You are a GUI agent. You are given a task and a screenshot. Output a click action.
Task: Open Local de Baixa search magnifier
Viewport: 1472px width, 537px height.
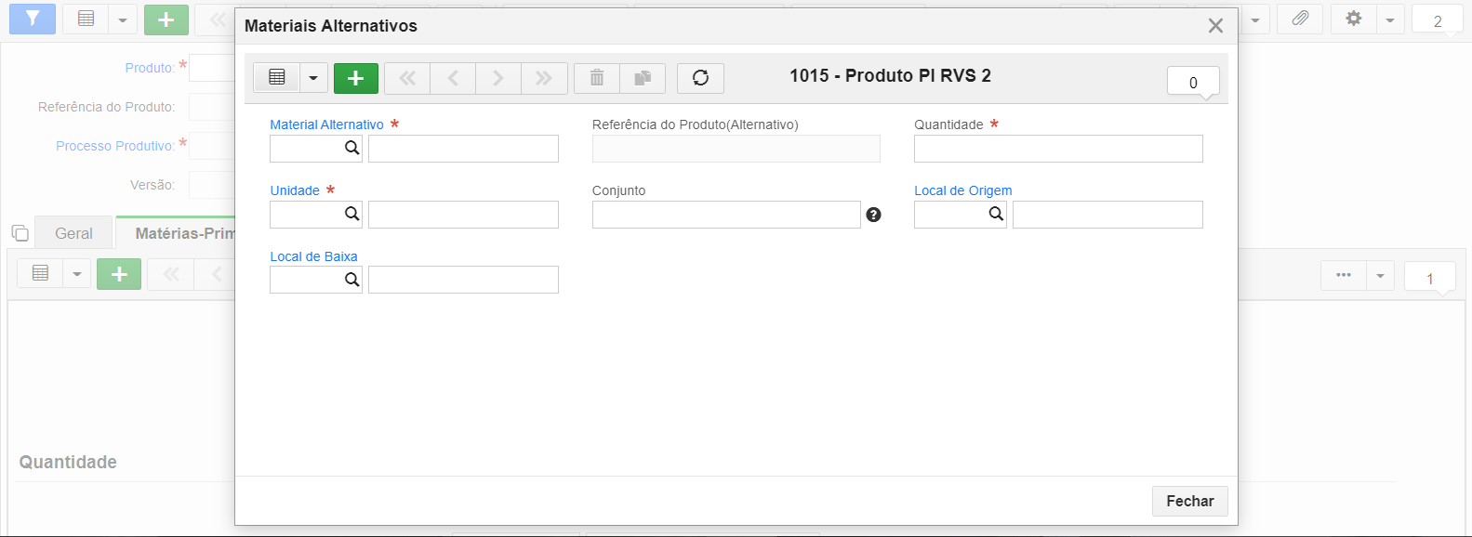coord(351,280)
